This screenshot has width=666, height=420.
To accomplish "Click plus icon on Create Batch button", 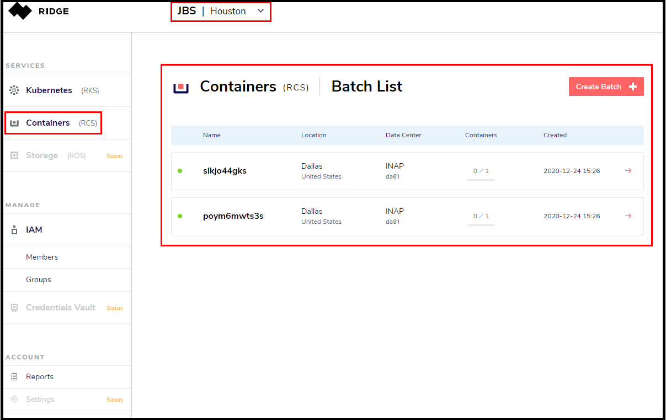I will pos(633,87).
